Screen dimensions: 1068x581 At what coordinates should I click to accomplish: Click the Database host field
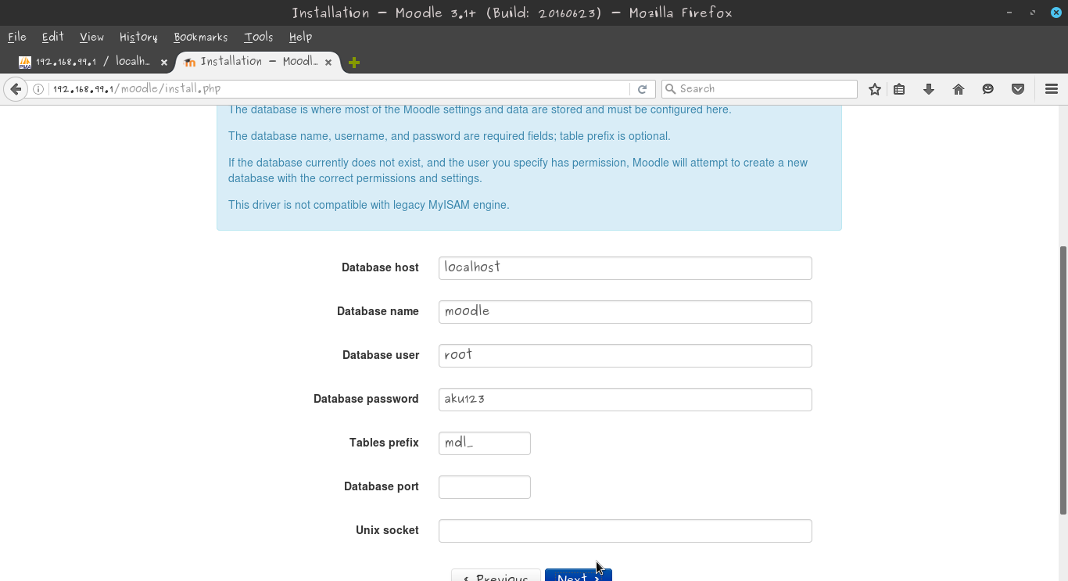click(x=625, y=268)
